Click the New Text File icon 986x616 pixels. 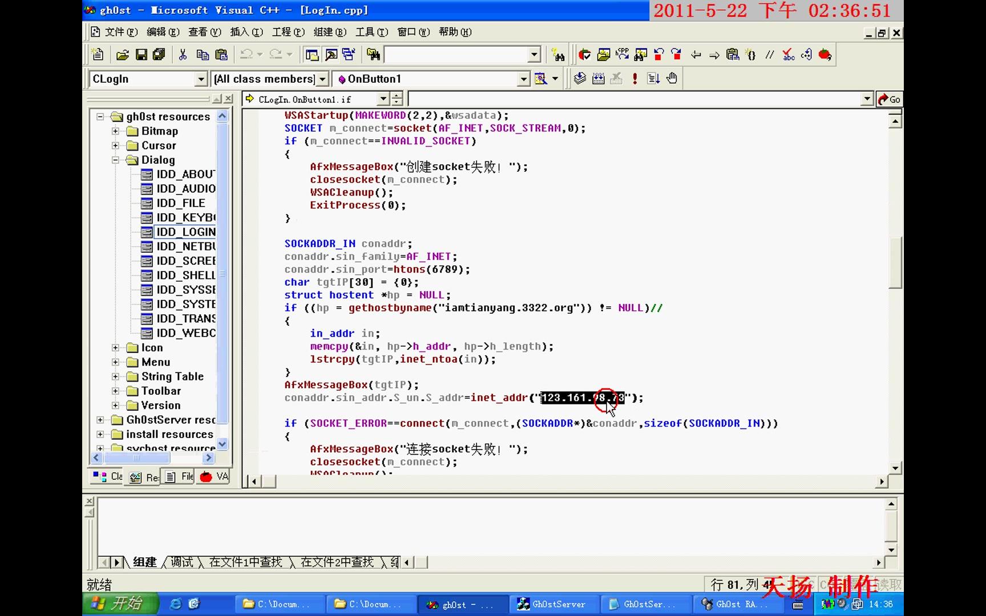click(x=98, y=55)
